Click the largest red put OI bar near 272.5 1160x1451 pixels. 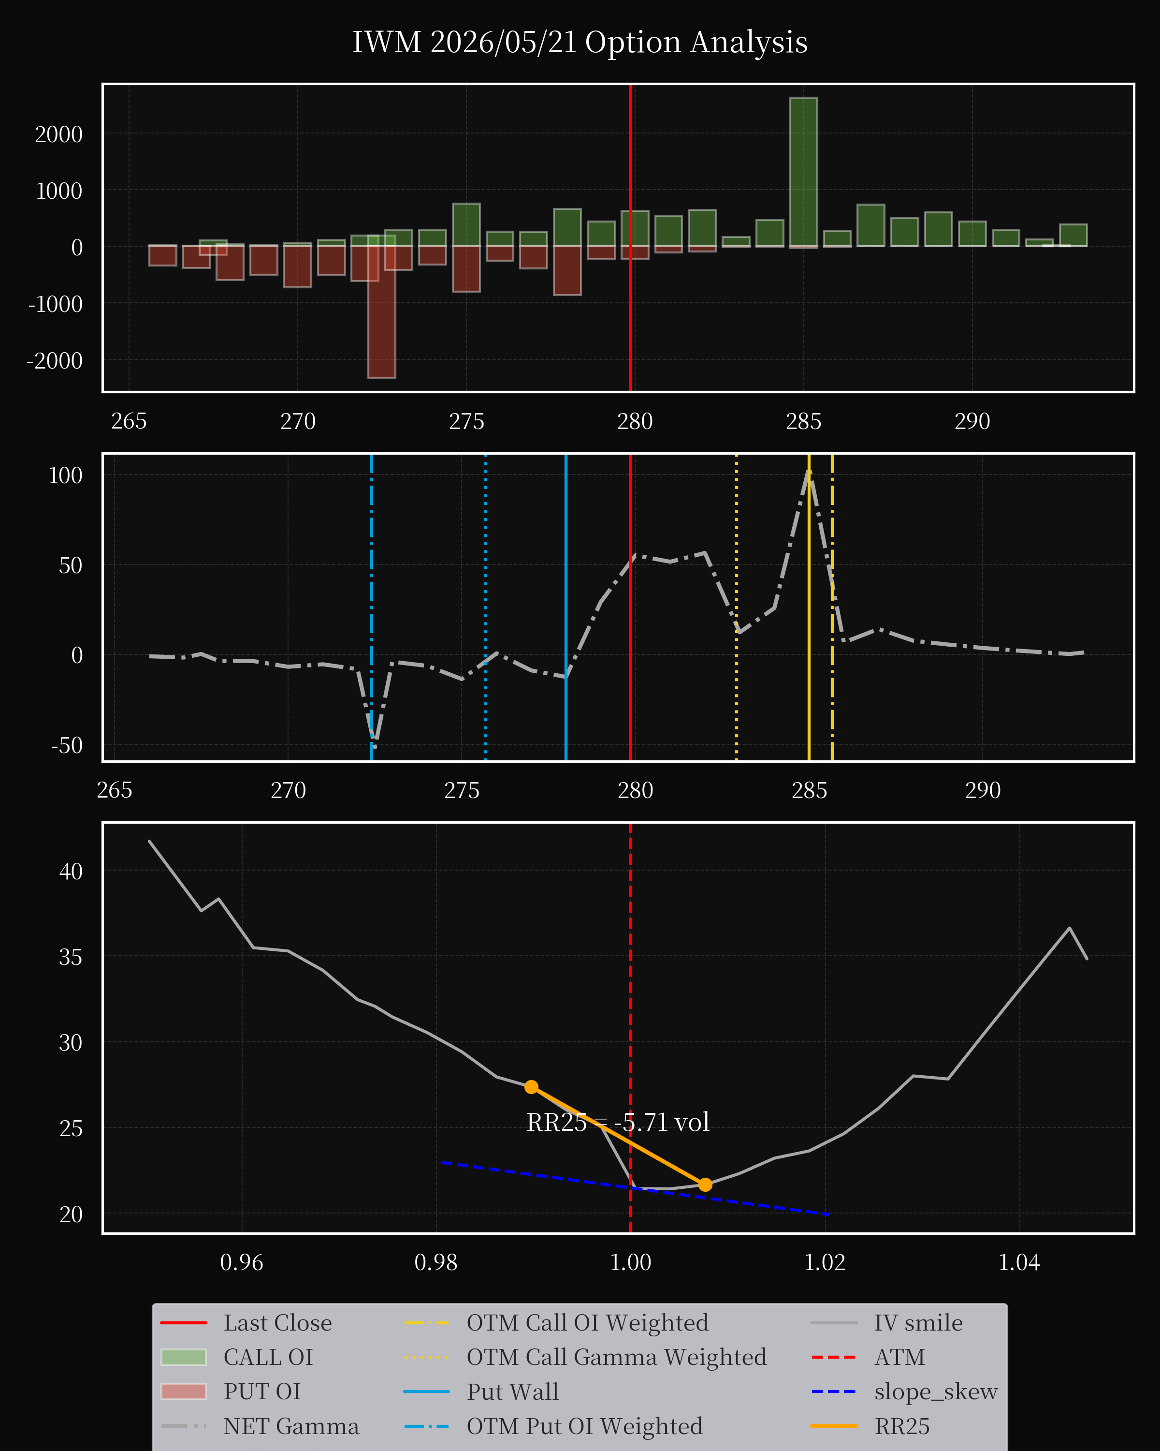coord(381,311)
